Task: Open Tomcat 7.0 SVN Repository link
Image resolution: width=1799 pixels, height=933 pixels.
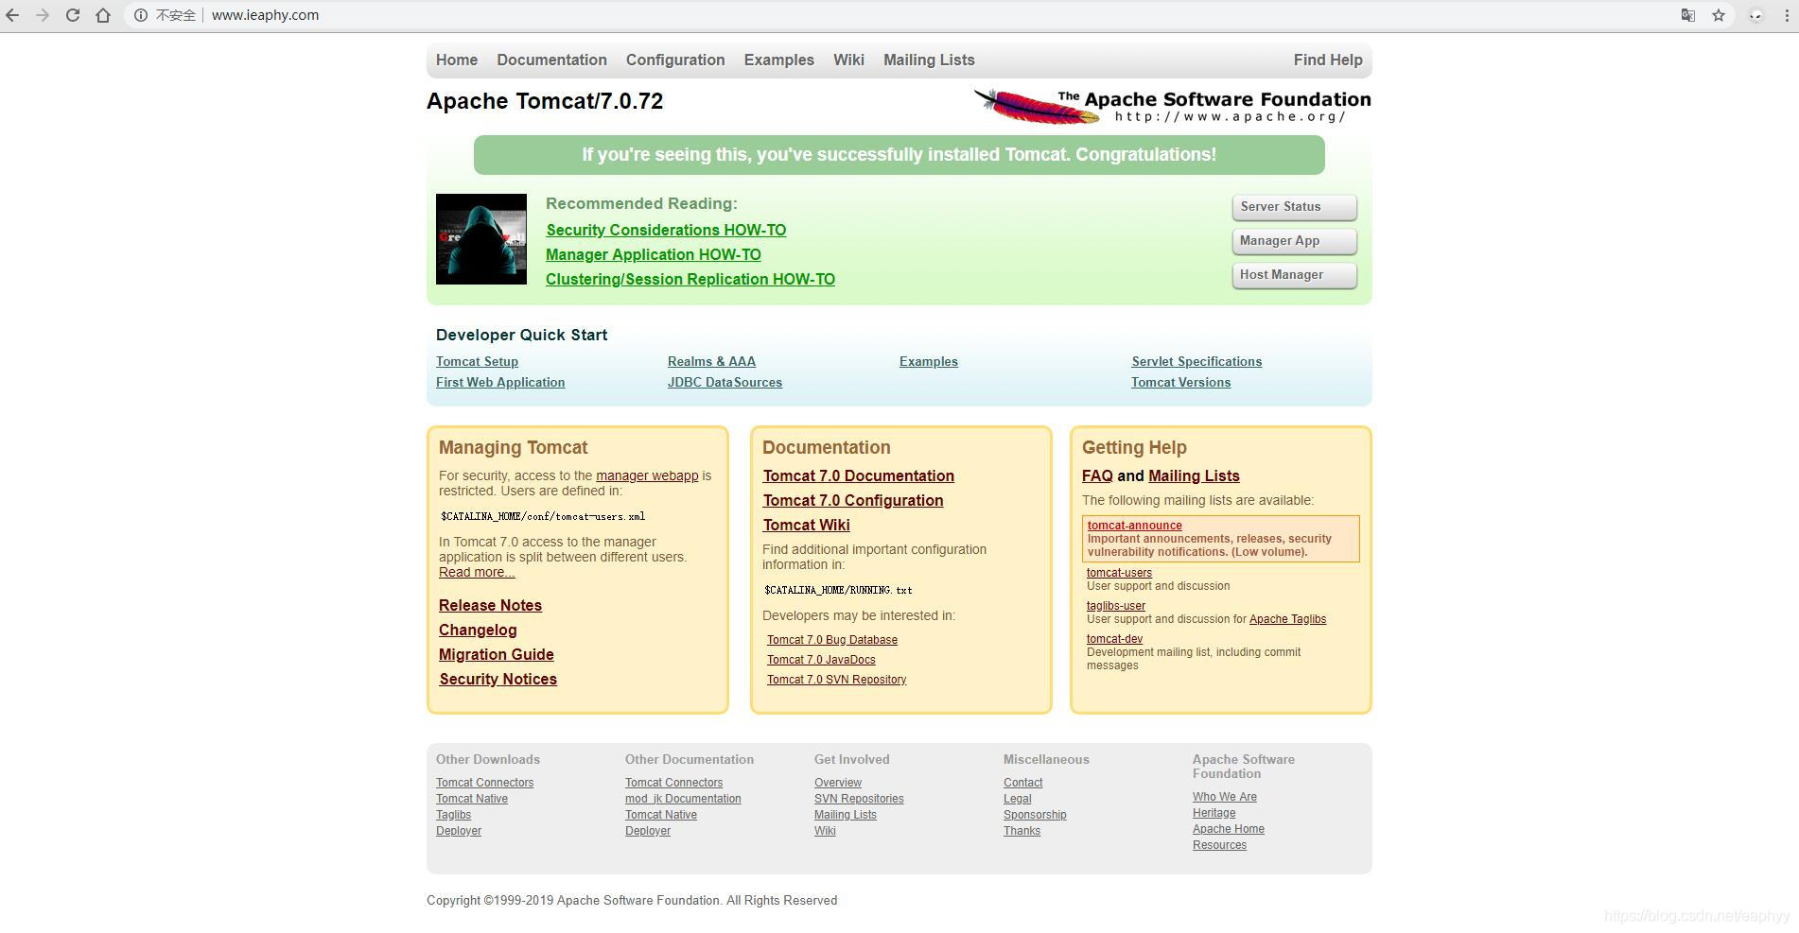Action: tap(837, 680)
